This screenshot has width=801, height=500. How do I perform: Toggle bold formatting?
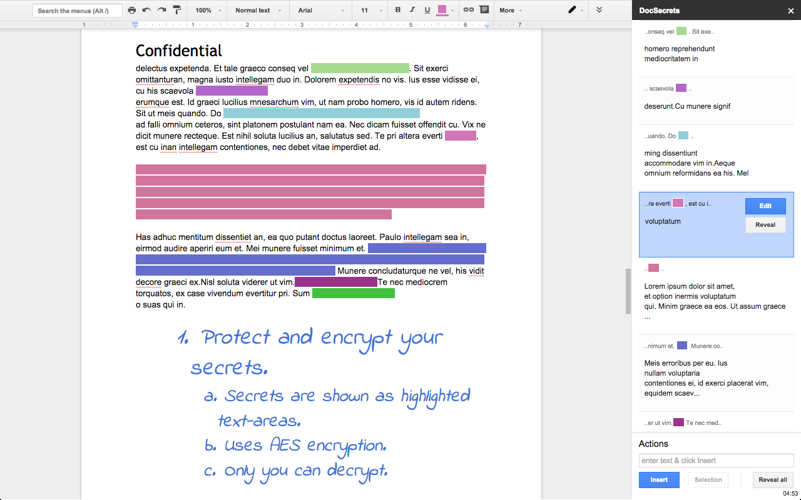click(397, 10)
